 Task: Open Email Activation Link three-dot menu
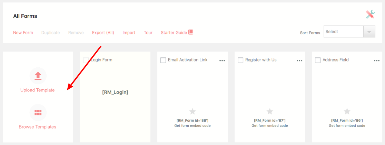click(x=222, y=60)
